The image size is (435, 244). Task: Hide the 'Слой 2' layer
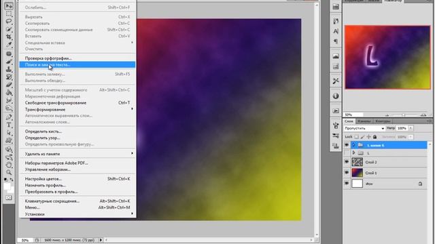[347, 162]
